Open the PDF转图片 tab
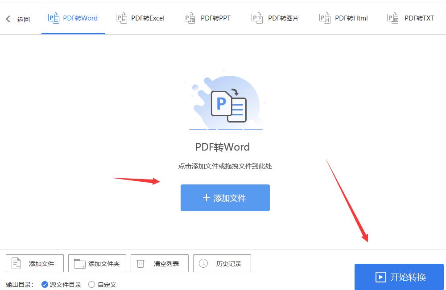The height and width of the screenshot is (290, 446). tap(274, 18)
